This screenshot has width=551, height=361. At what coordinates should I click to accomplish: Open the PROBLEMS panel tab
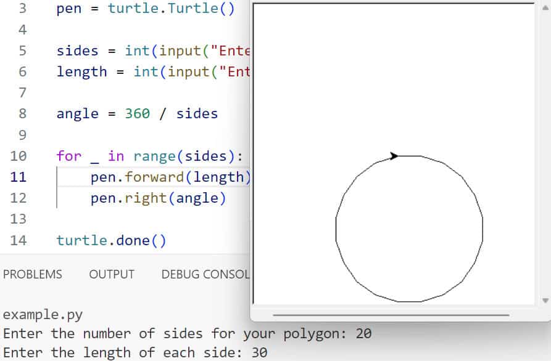[x=33, y=275]
